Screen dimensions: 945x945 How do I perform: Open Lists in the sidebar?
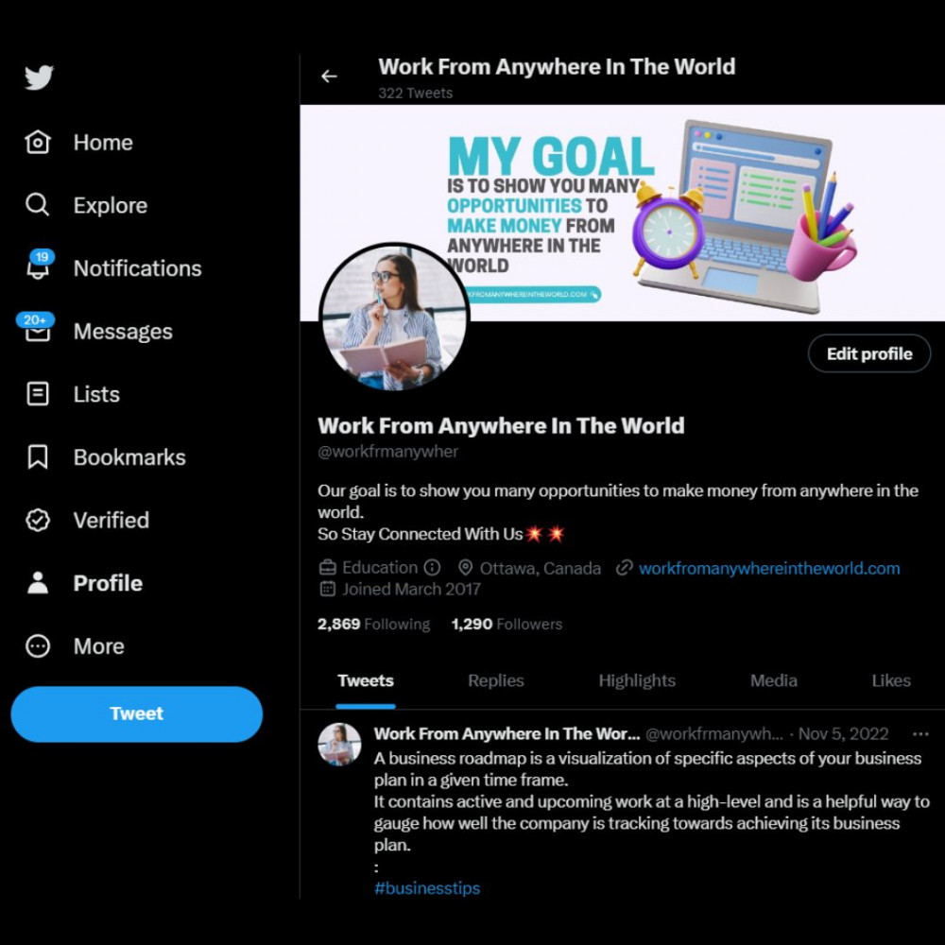[x=73, y=394]
